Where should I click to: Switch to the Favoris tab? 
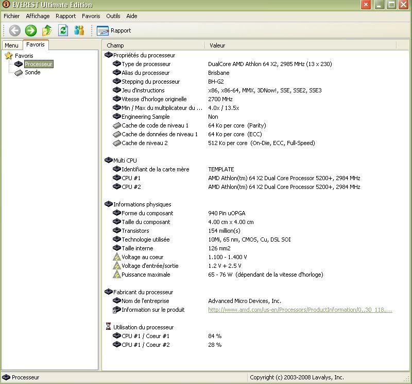point(36,45)
